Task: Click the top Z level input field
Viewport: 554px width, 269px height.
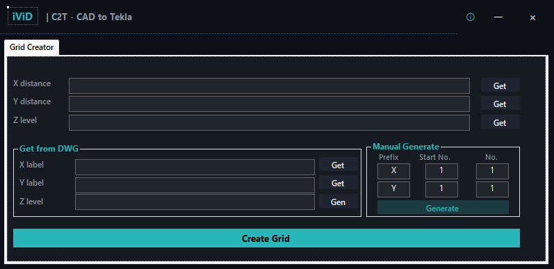Action: [x=269, y=122]
